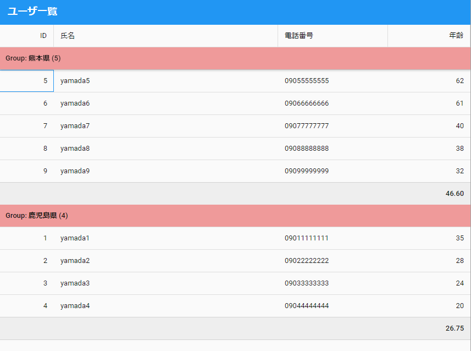This screenshot has height=351, width=471.
Task: Click the yamada9 name cell
Action: pyautogui.click(x=165, y=171)
